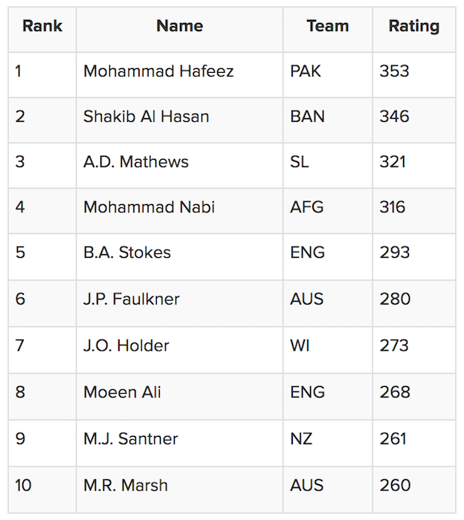Click the PAK team cell
464x520 pixels.
point(306,71)
